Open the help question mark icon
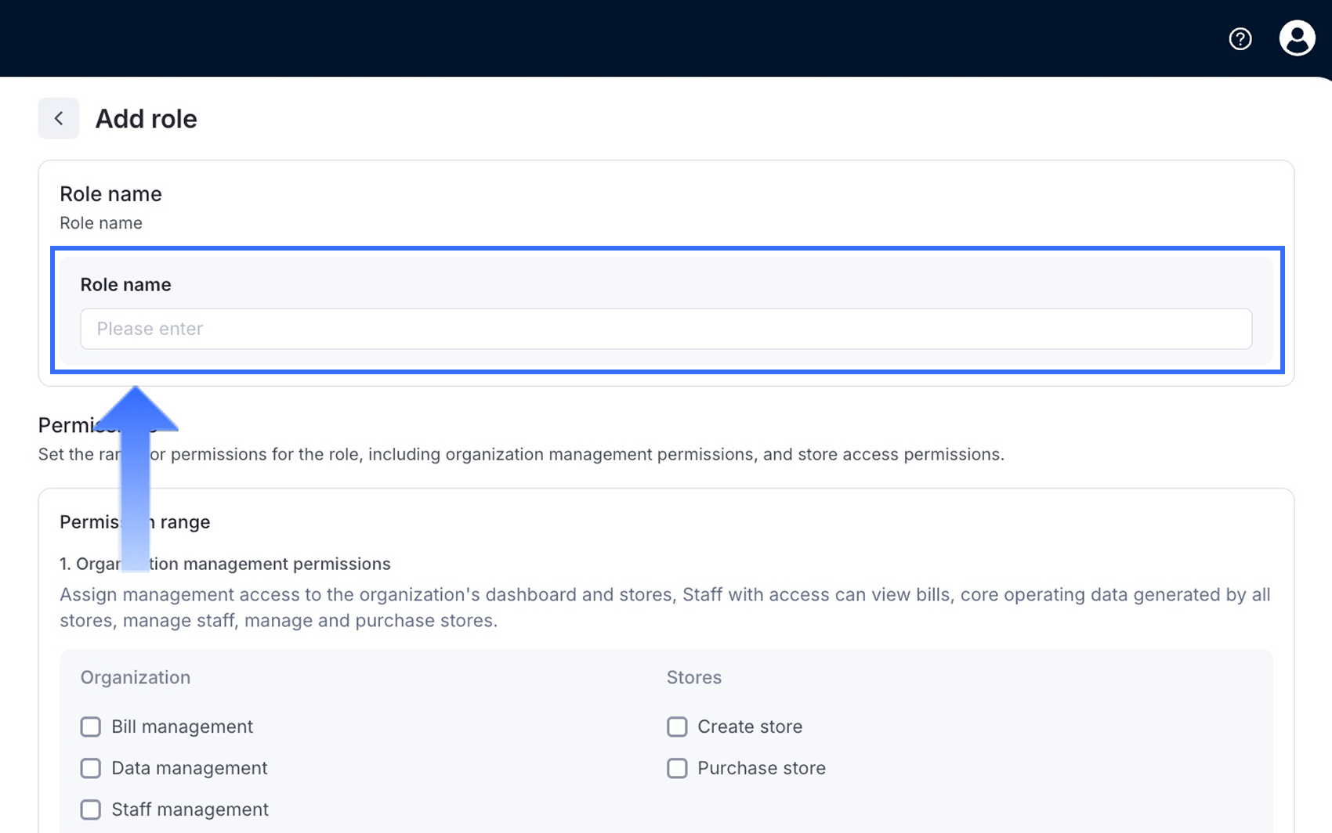1332x833 pixels. 1240,38
